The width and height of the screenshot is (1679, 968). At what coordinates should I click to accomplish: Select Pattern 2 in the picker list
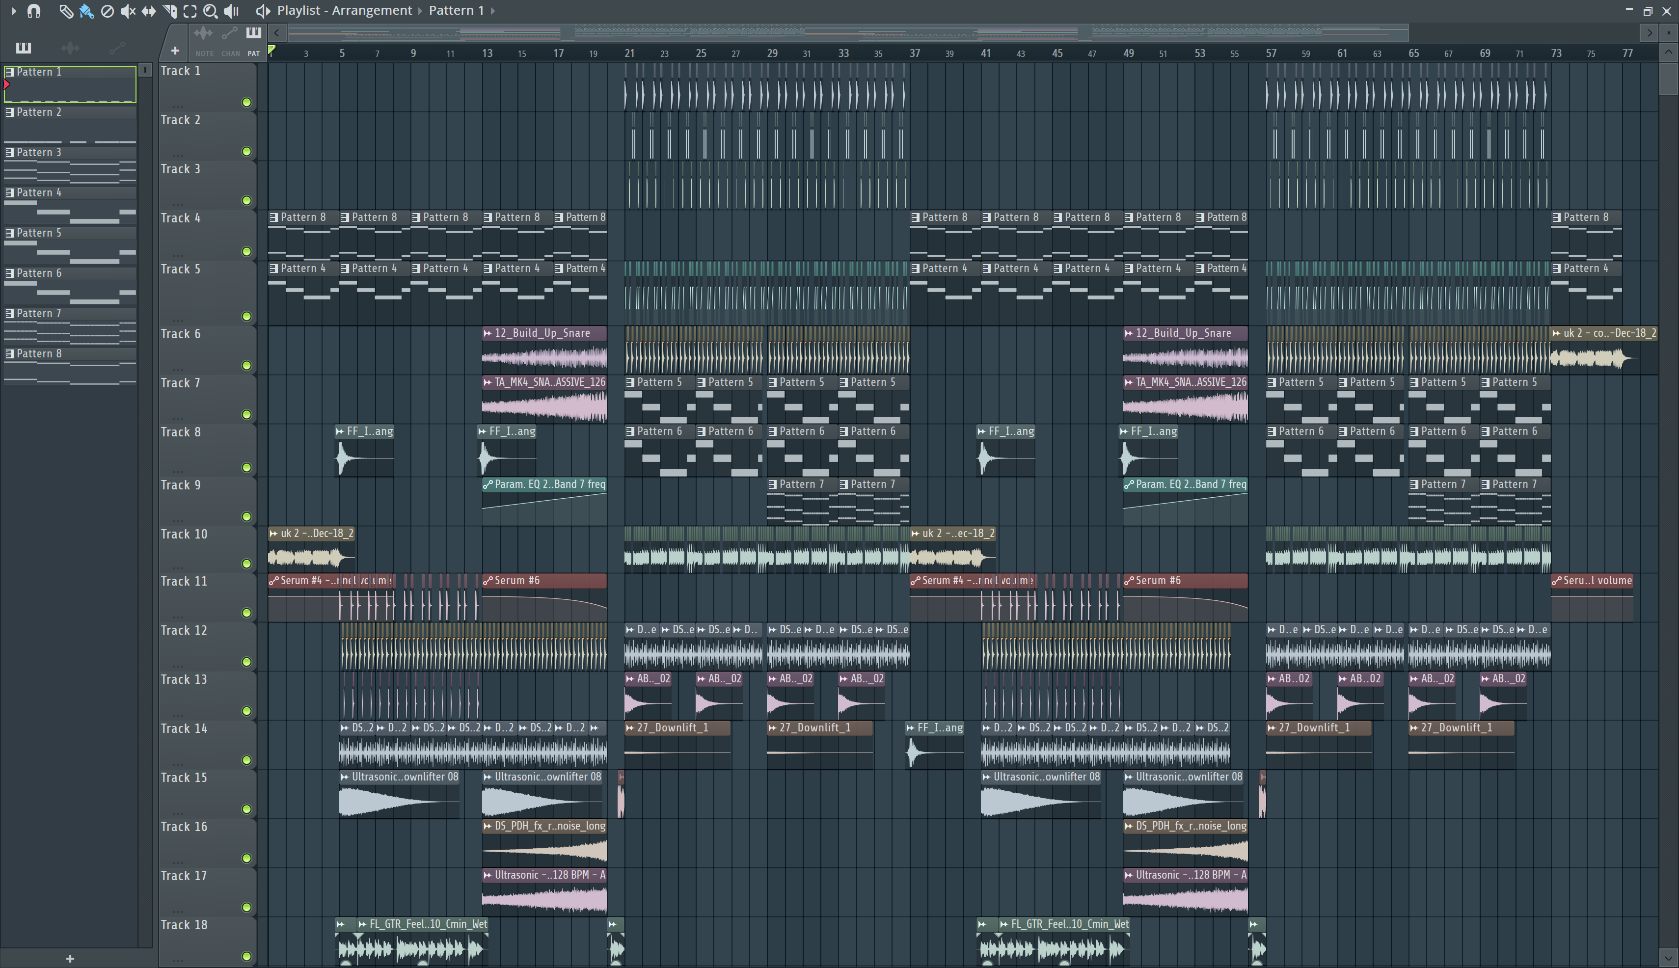point(70,124)
